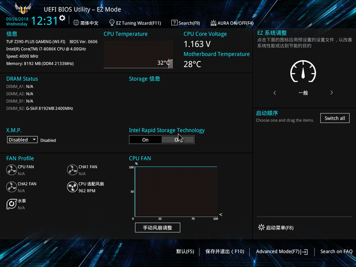Go to next EZ tuning profile

point(332,93)
